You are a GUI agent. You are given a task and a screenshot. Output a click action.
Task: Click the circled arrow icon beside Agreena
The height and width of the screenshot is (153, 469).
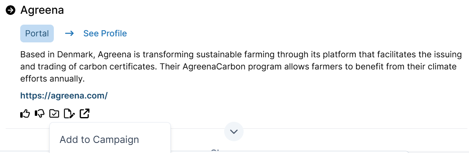11,10
